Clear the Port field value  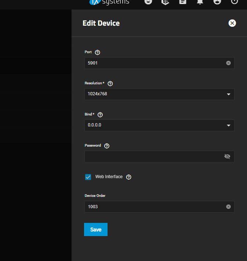pyautogui.click(x=228, y=63)
